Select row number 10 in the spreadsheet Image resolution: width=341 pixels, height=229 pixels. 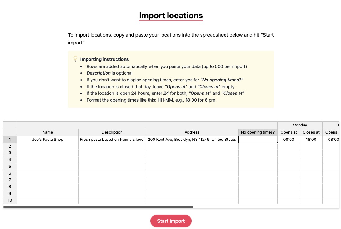point(10,200)
